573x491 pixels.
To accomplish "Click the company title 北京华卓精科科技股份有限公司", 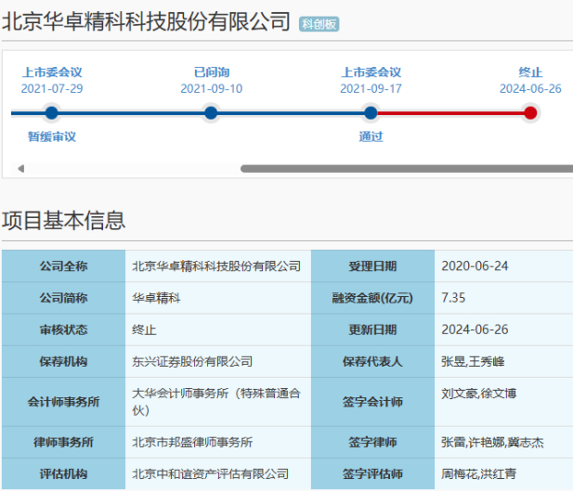I will pyautogui.click(x=146, y=21).
